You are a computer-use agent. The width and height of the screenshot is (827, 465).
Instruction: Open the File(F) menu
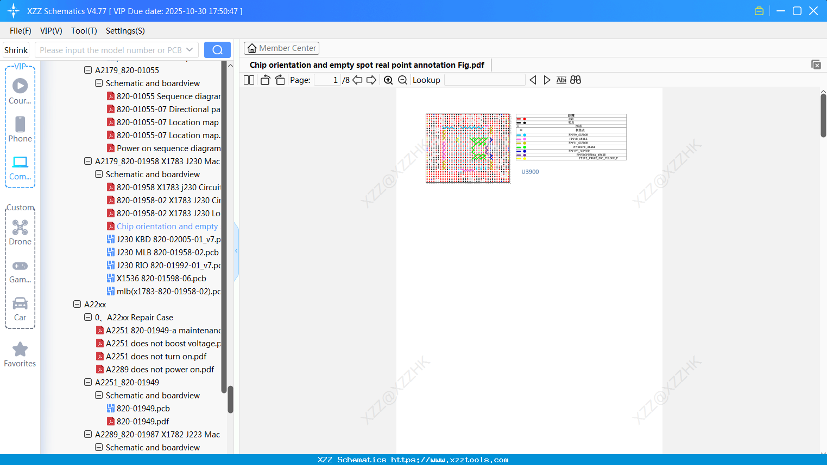21,31
